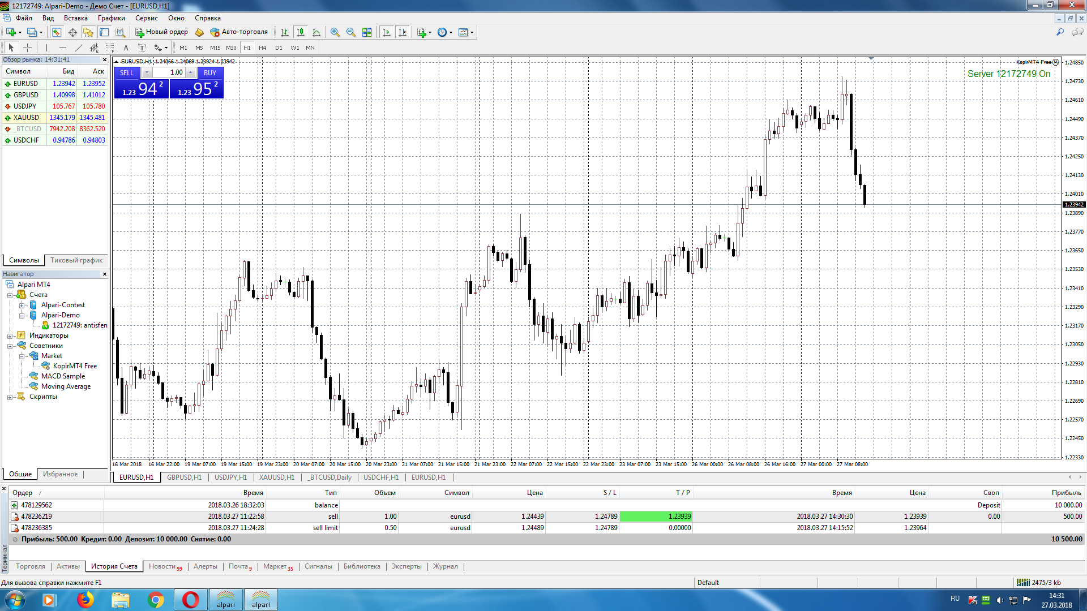This screenshot has height=611, width=1087.
Task: Click the lot volume input field
Action: tap(169, 72)
